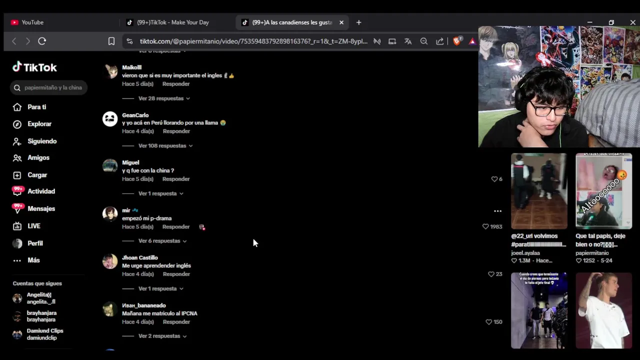Reply to Иван_bananeado's comment
This screenshot has height=360, width=640.
[x=176, y=322]
